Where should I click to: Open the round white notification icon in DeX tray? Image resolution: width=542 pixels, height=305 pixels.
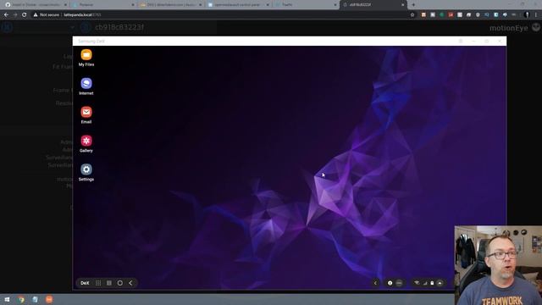(x=390, y=283)
